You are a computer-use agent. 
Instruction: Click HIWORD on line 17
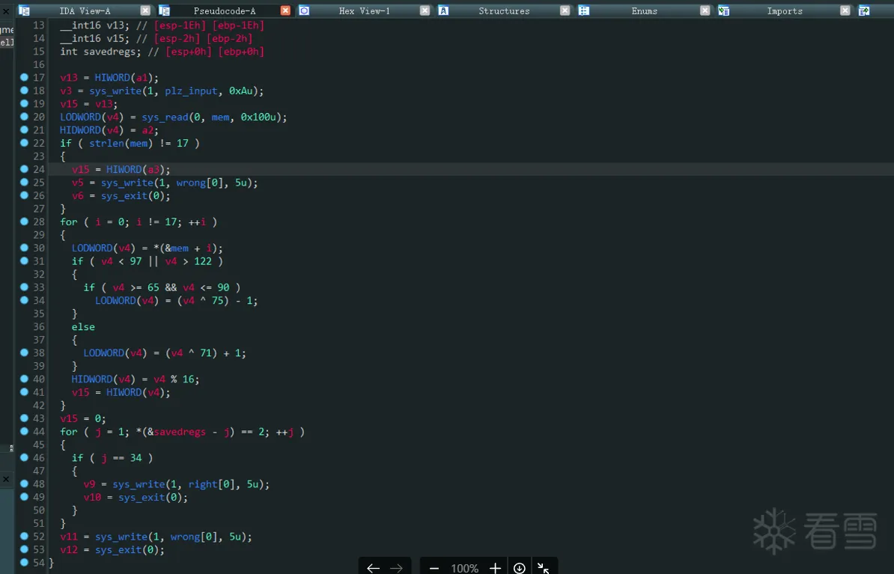[x=112, y=78]
